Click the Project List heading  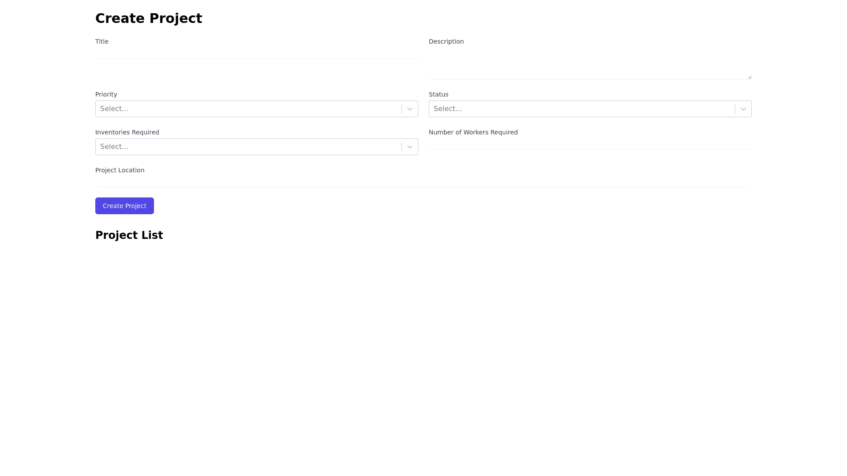[x=129, y=235]
